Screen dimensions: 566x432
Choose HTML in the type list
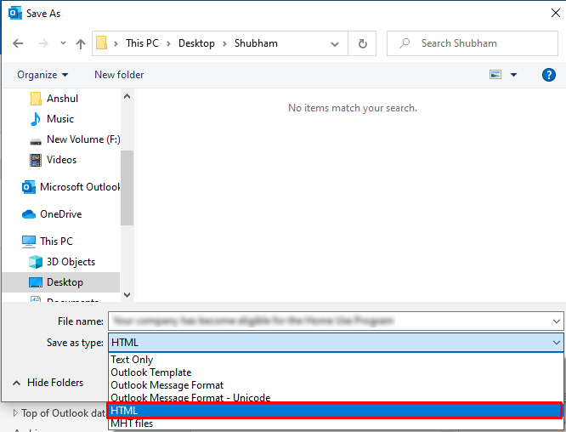335,411
